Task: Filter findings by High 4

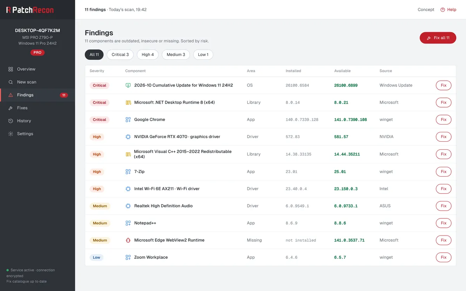Action: coord(148,55)
